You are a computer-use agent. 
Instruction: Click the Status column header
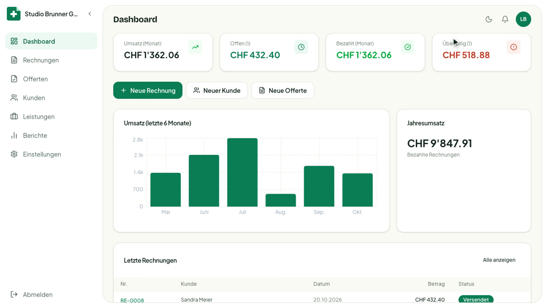coord(466,284)
